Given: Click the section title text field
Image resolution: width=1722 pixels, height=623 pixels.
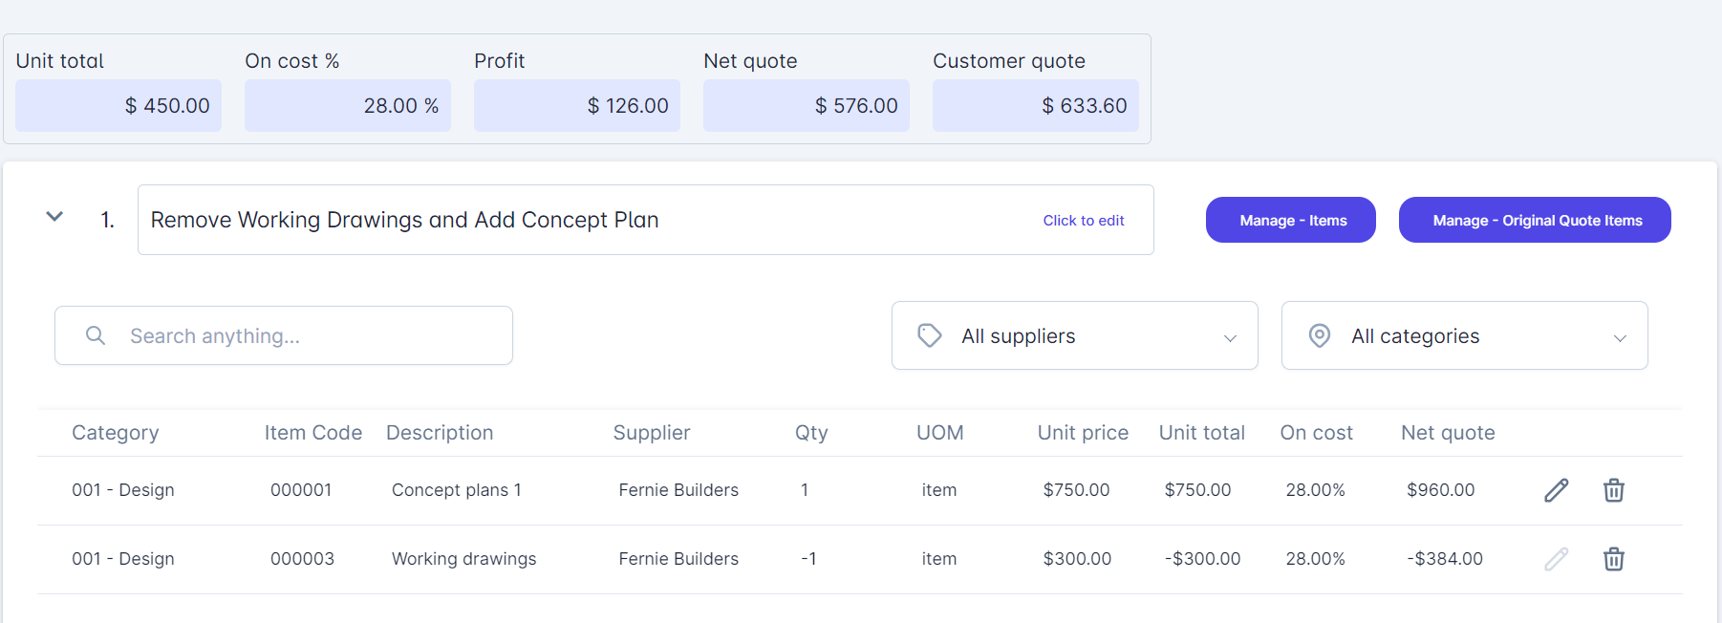Looking at the screenshot, I should coord(573,220).
